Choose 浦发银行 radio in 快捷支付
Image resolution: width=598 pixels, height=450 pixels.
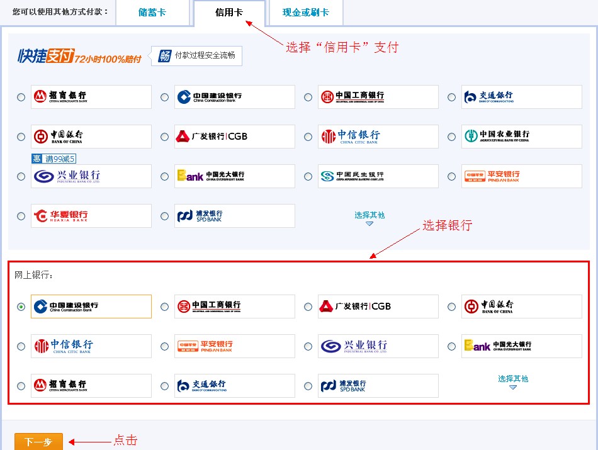[x=164, y=217]
